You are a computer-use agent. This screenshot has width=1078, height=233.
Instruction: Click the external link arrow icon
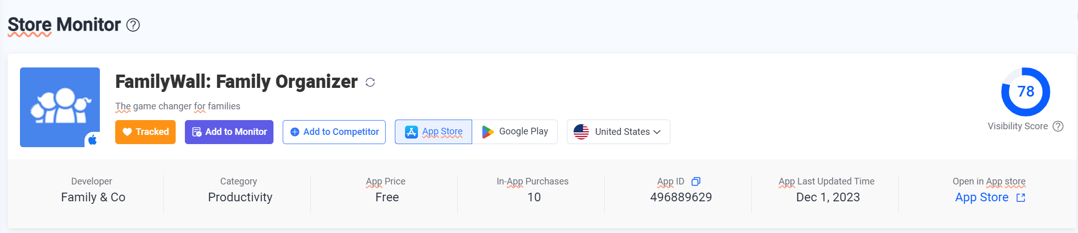tap(1021, 198)
